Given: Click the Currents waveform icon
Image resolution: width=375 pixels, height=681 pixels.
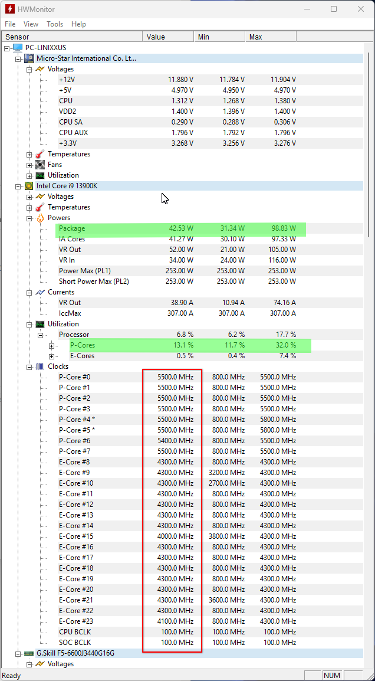Looking at the screenshot, I should 40,292.
